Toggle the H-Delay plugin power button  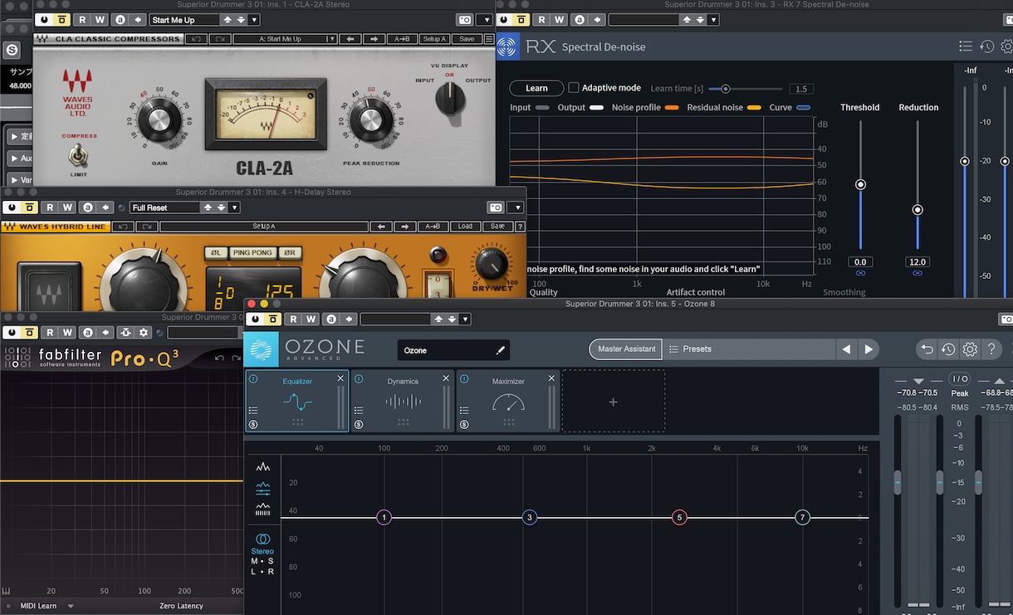coord(12,207)
